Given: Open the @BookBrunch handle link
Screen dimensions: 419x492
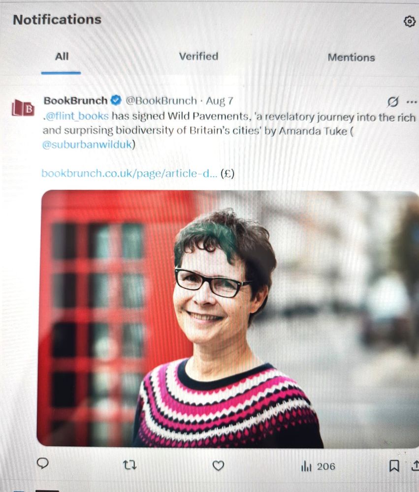Looking at the screenshot, I should tap(161, 101).
